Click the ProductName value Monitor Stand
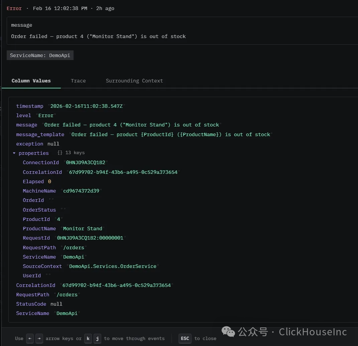Image resolution: width=358 pixels, height=346 pixels. (83, 229)
